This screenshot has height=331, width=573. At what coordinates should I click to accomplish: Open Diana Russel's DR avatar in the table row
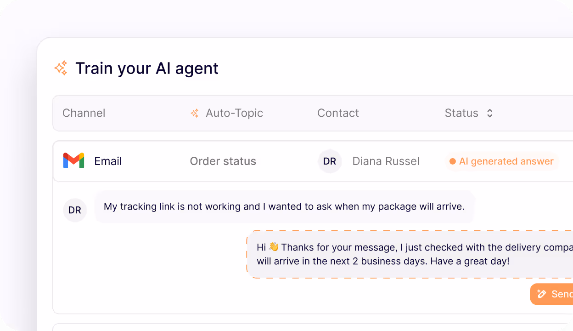[330, 161]
